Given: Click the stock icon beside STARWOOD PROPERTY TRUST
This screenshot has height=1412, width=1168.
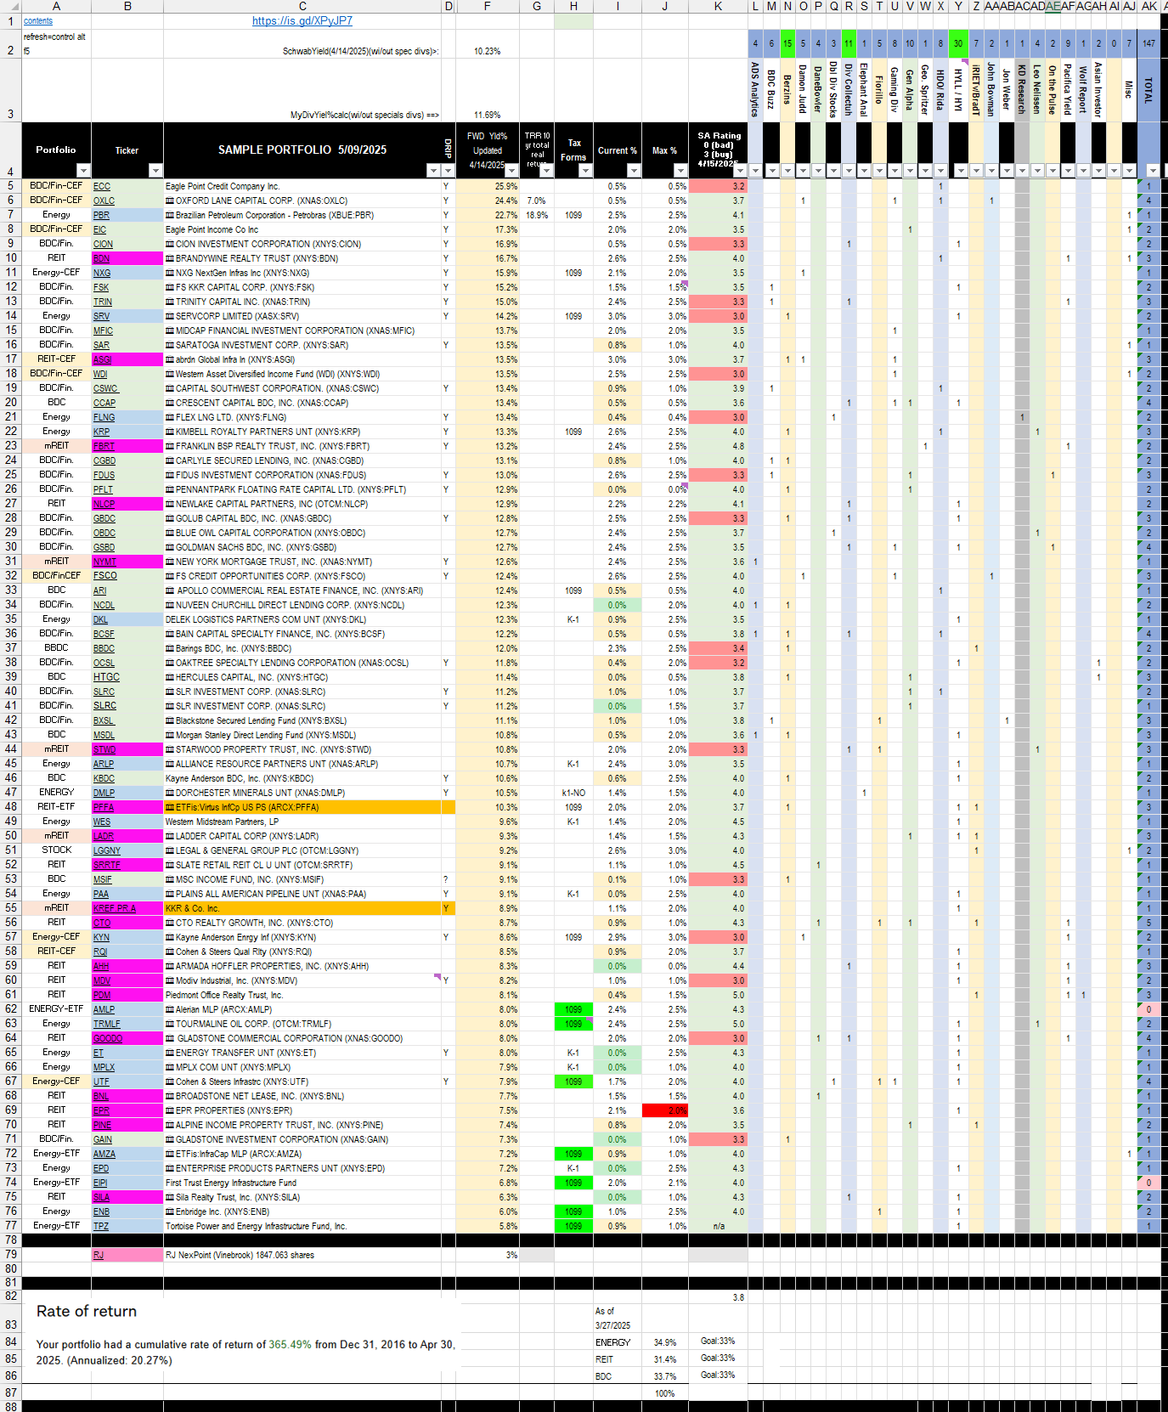Looking at the screenshot, I should (x=170, y=750).
